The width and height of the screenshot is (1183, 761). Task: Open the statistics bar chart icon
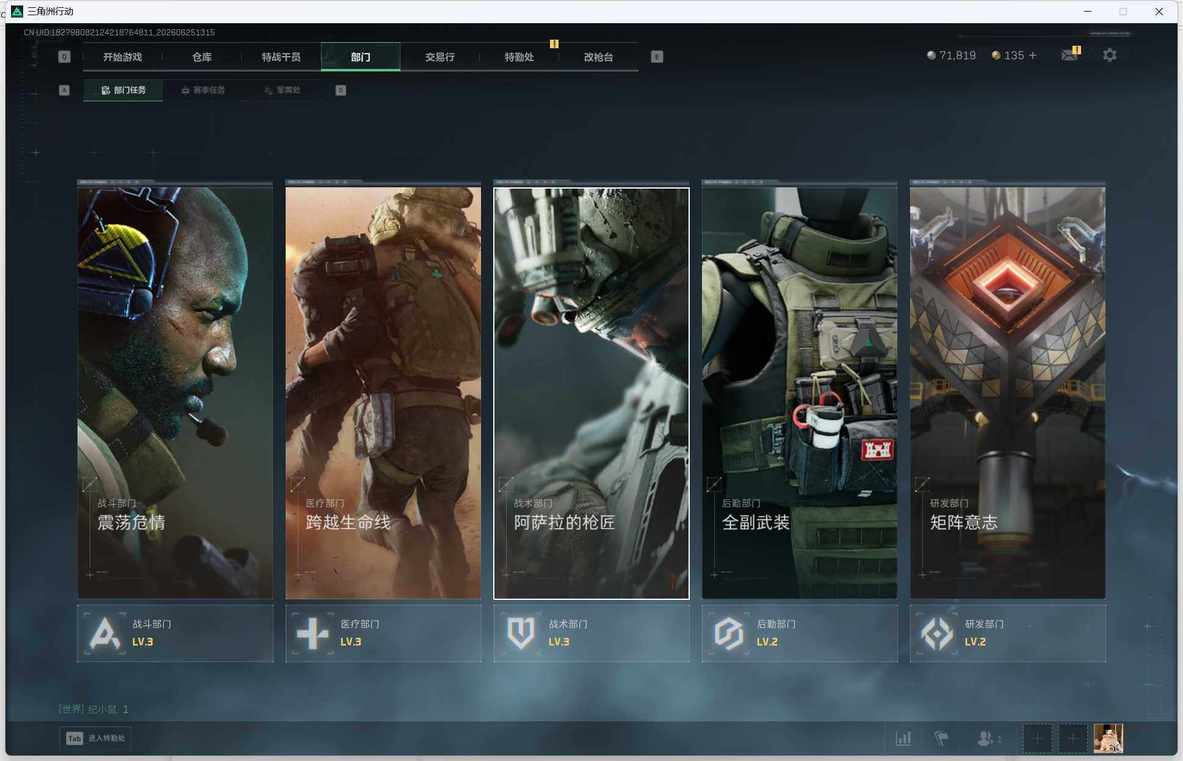tap(903, 738)
